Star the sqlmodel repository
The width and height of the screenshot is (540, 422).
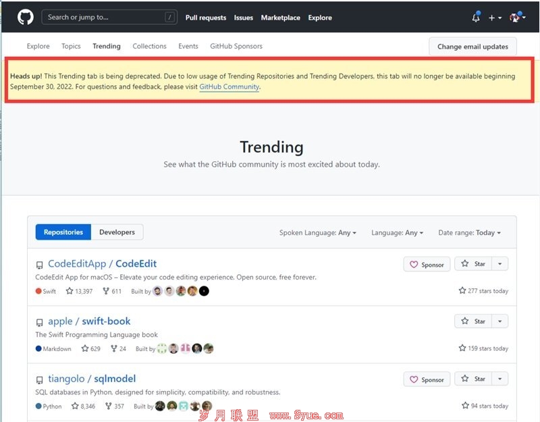(x=473, y=379)
